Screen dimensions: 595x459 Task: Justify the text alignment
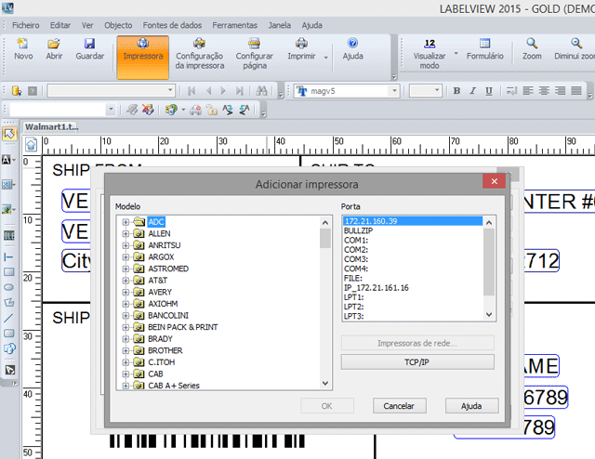[576, 91]
